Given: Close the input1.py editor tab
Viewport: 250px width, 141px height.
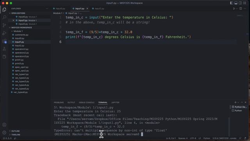Looking at the screenshot, I should click(87, 9).
